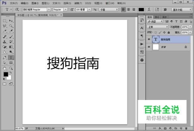Open the 基本功能 workspace dropdown
Viewport: 194px width, 131px height.
[181, 10]
